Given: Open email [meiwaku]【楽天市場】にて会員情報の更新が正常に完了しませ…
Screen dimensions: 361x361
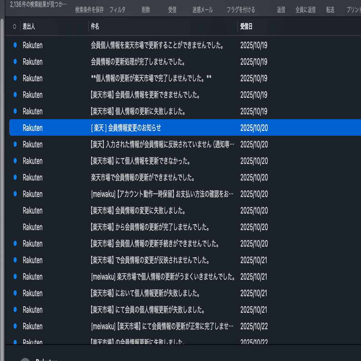Looking at the screenshot, I should 185,327.
